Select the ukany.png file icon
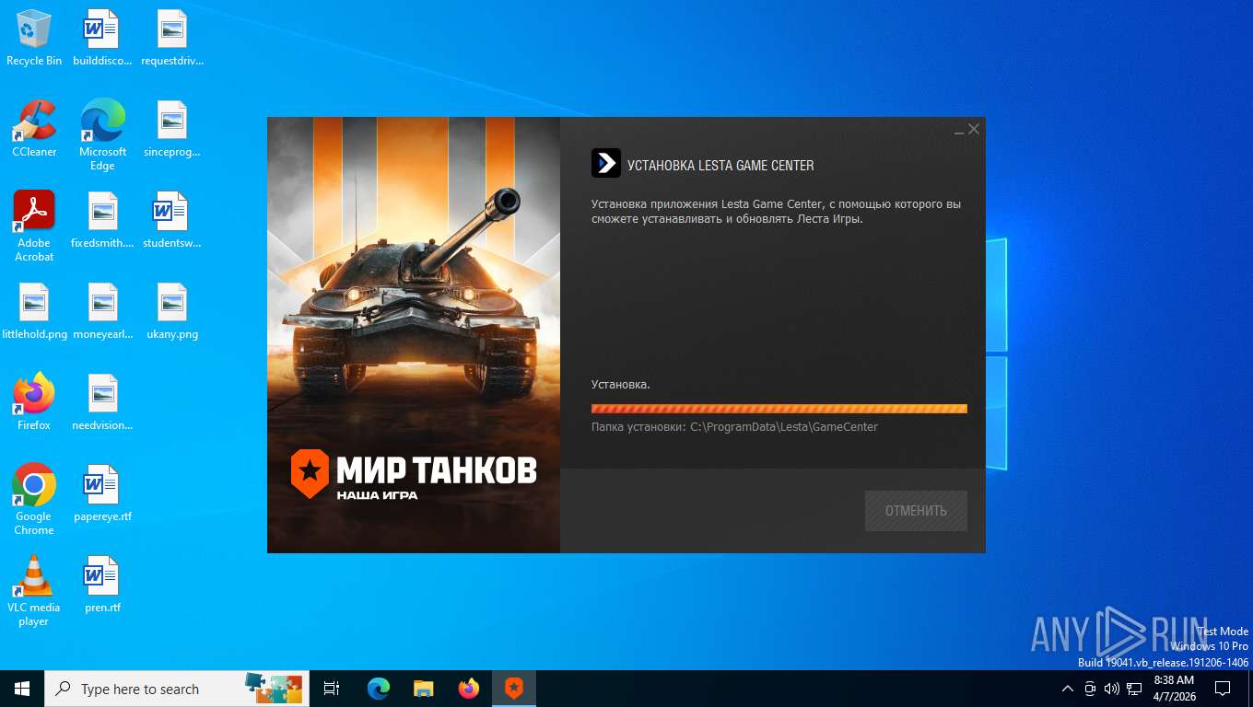 pyautogui.click(x=172, y=311)
